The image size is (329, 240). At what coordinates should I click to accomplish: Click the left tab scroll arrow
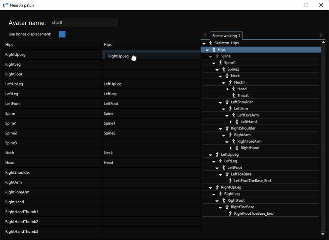205,35
